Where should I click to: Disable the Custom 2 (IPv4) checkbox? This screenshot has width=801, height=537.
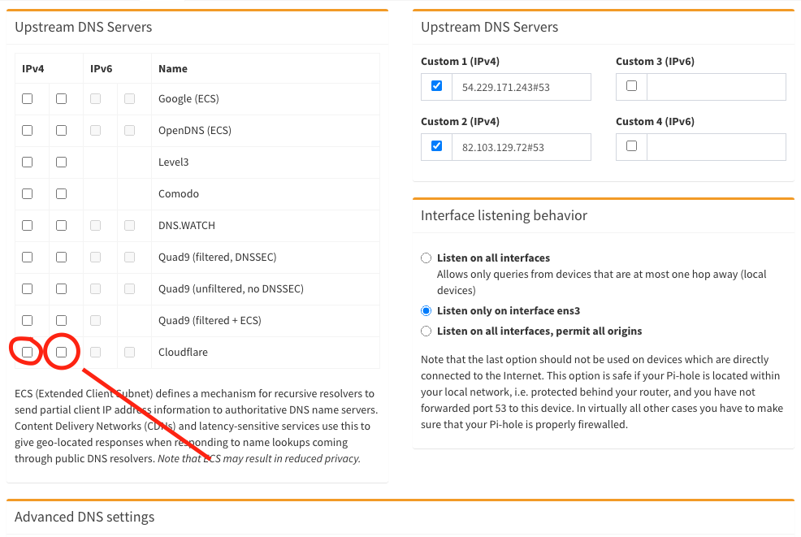pyautogui.click(x=437, y=146)
